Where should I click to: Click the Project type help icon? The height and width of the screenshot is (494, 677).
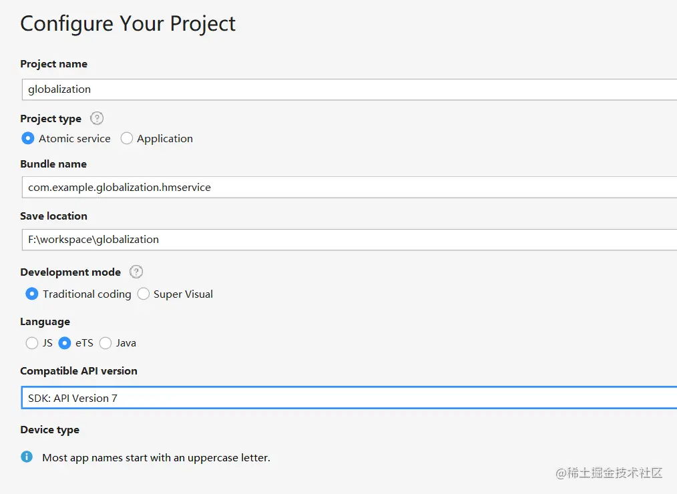point(97,118)
